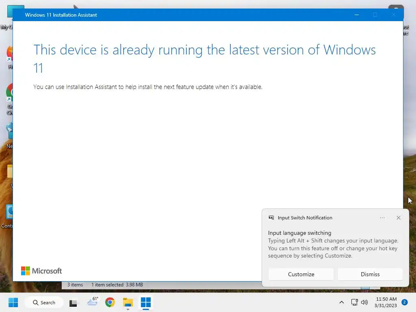Image resolution: width=416 pixels, height=312 pixels.
Task: Click the 'Windows 11 Installation Assistant' title bar text
Action: point(61,15)
